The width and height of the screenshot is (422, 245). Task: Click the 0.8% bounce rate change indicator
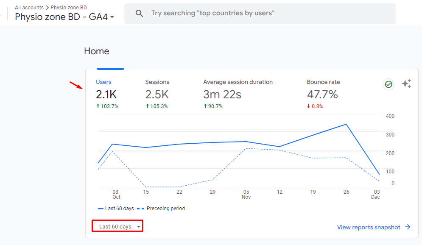315,106
